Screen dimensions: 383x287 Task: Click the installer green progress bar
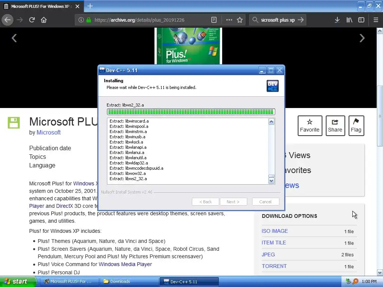191,112
